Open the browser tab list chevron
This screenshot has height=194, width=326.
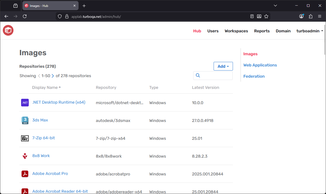(275, 5)
